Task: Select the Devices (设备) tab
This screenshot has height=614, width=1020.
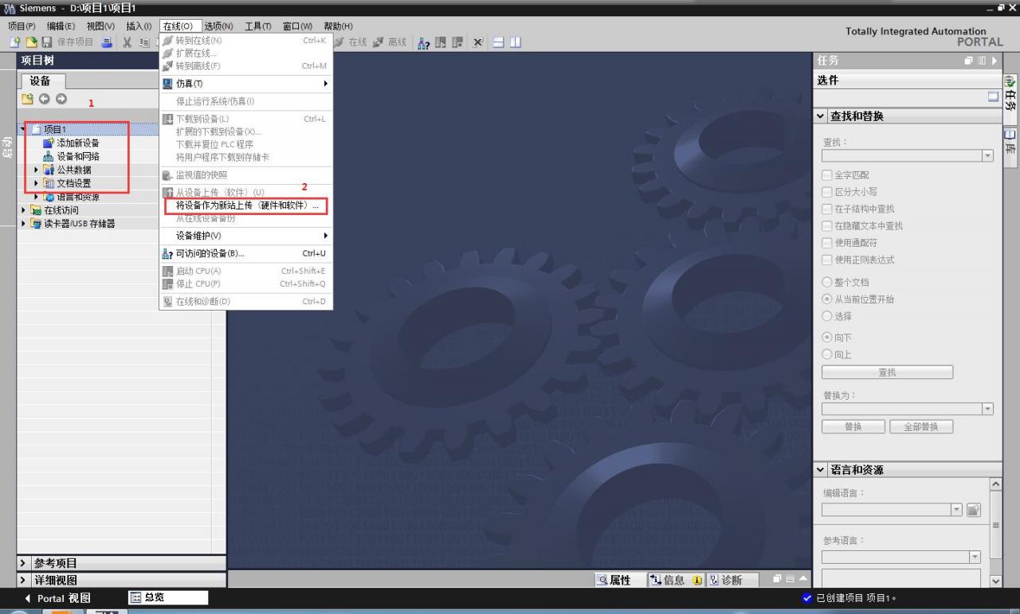Action: tap(41, 80)
